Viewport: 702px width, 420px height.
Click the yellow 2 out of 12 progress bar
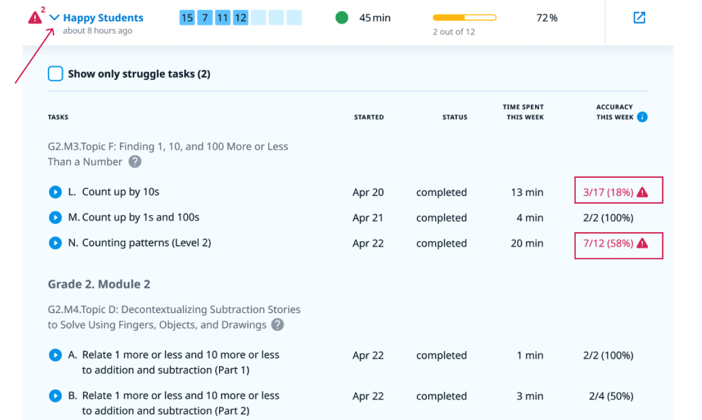(x=464, y=18)
